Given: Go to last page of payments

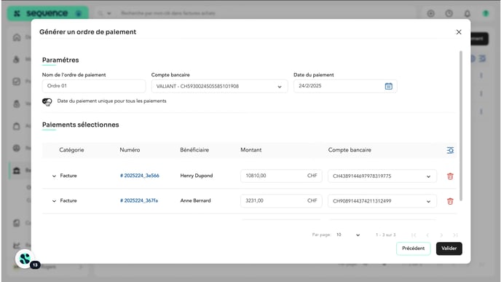Looking at the screenshot, I should 455,235.
